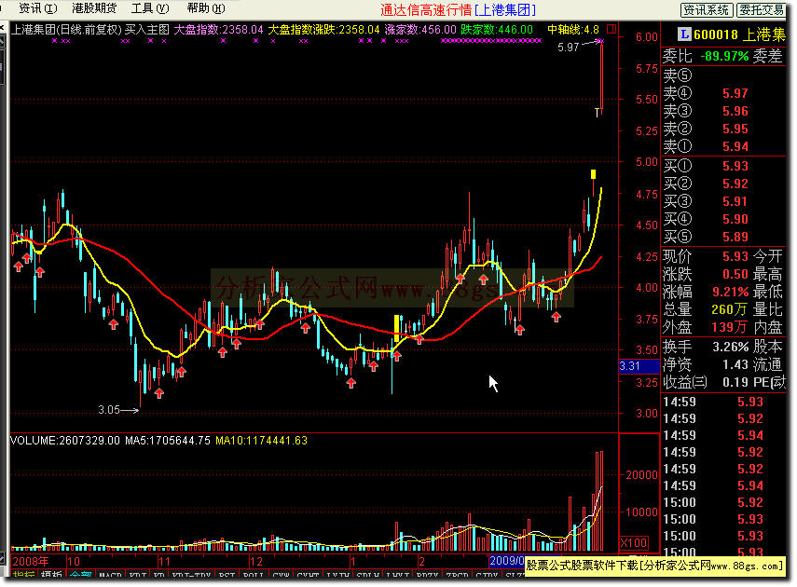Screen dimensions: 797x587
Task: Click the 股票公式股票软件下载 banner link
Action: [x=654, y=566]
